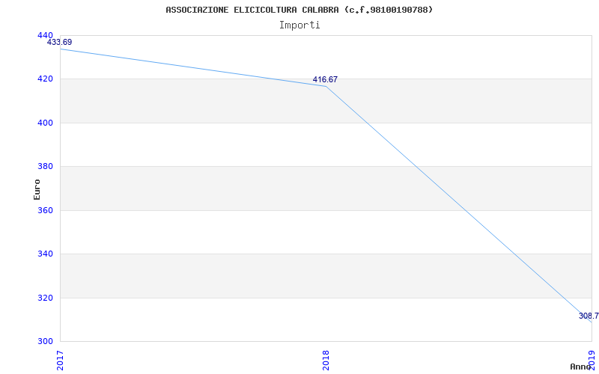The width and height of the screenshot is (599, 374).
Task: Click the chart title ASSOCIAZIONE ELICICOLTURA CALABRA
Action: click(299, 10)
